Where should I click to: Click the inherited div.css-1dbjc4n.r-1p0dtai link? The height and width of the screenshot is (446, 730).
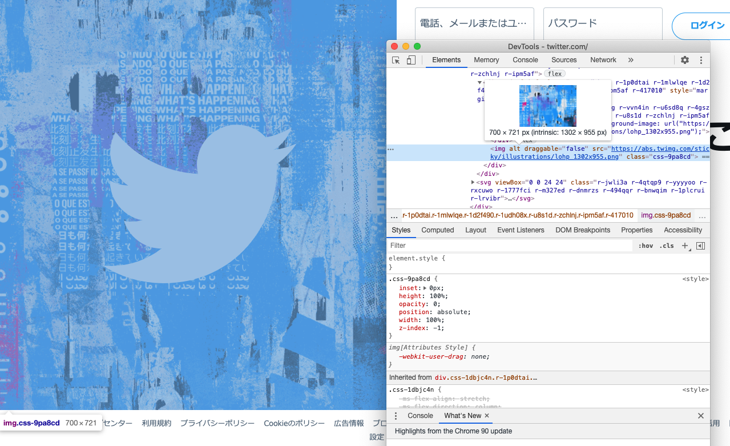(486, 377)
